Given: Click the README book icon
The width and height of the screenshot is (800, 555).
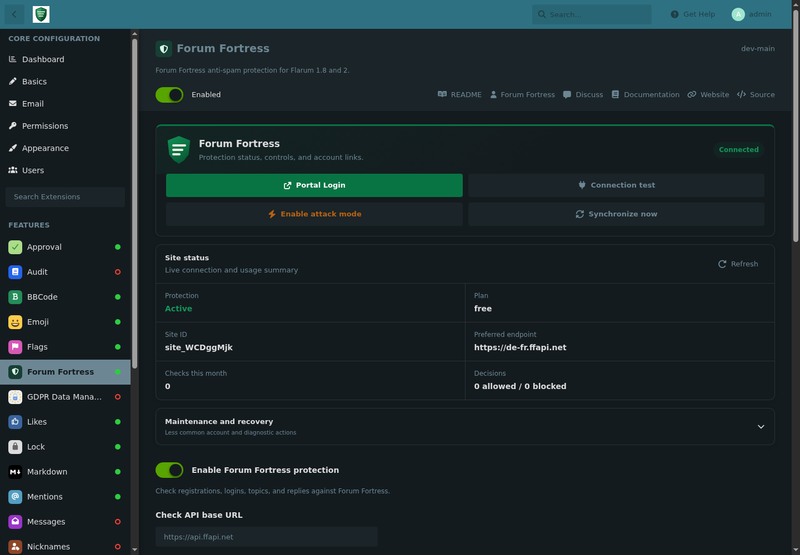Looking at the screenshot, I should [x=442, y=94].
